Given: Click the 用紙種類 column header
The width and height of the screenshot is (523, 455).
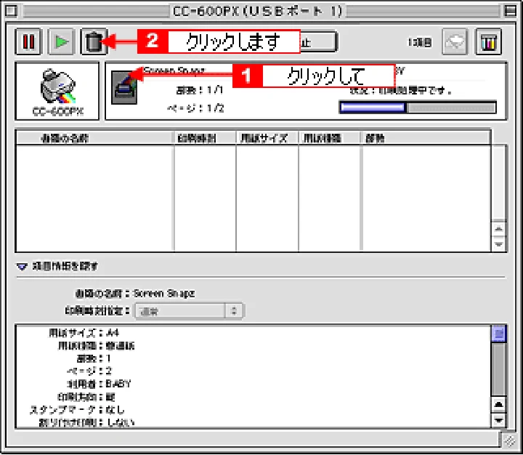Looking at the screenshot, I should 330,138.
